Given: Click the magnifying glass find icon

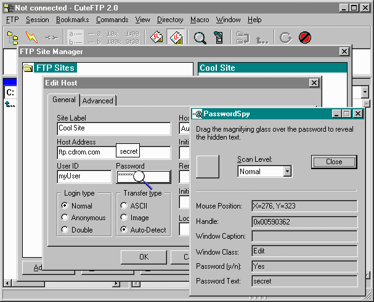Looking at the screenshot, I should (200, 38).
